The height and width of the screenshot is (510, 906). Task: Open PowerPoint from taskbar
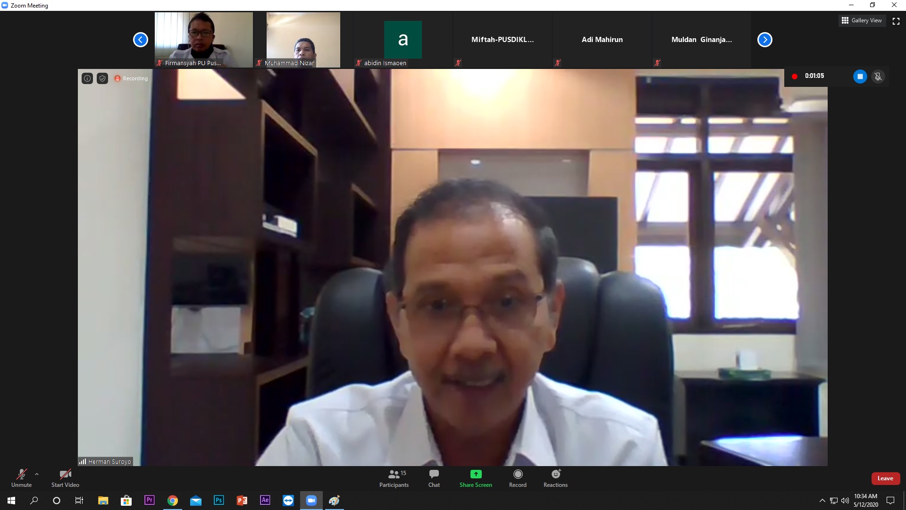coord(242,500)
